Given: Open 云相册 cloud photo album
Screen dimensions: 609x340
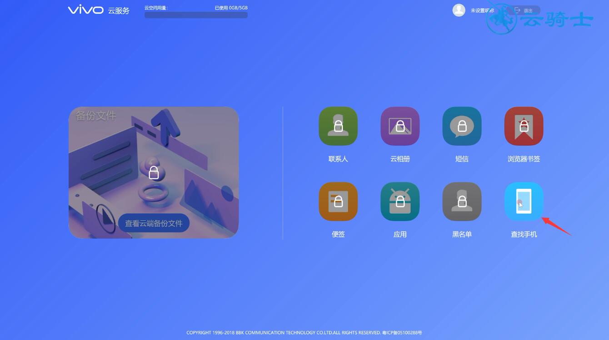Looking at the screenshot, I should click(x=399, y=126).
